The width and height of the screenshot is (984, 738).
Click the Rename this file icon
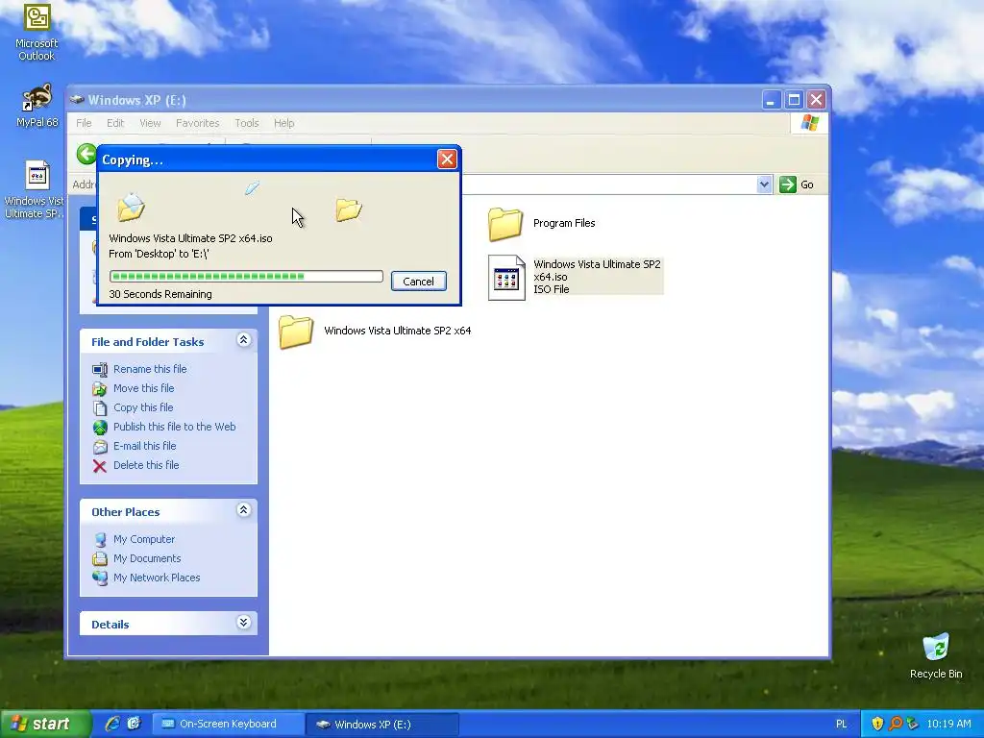pos(100,370)
